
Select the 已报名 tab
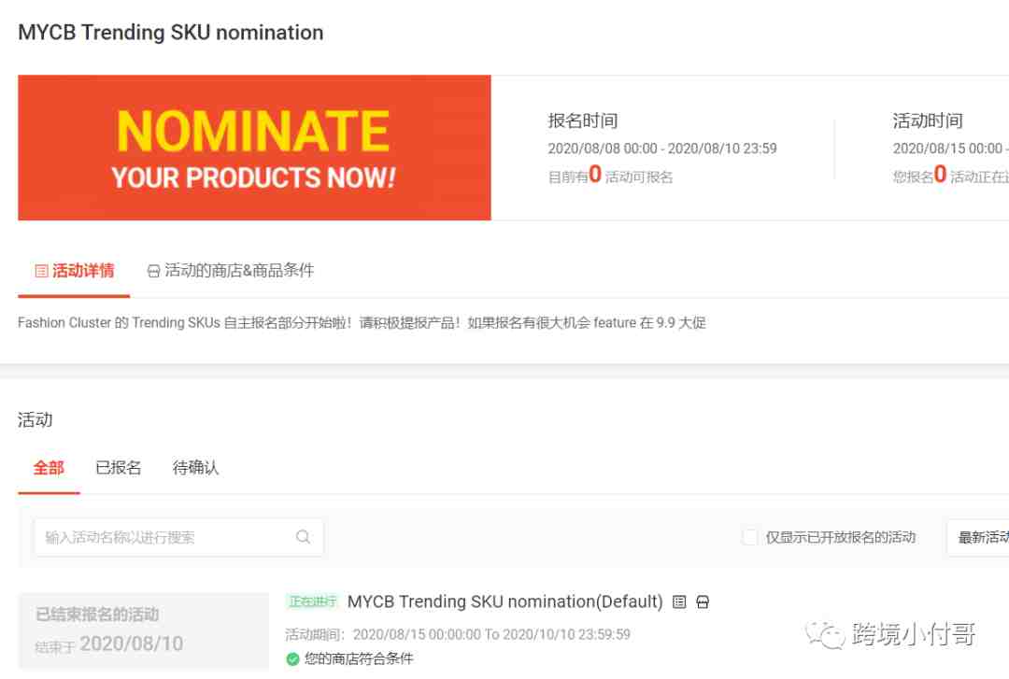(119, 468)
